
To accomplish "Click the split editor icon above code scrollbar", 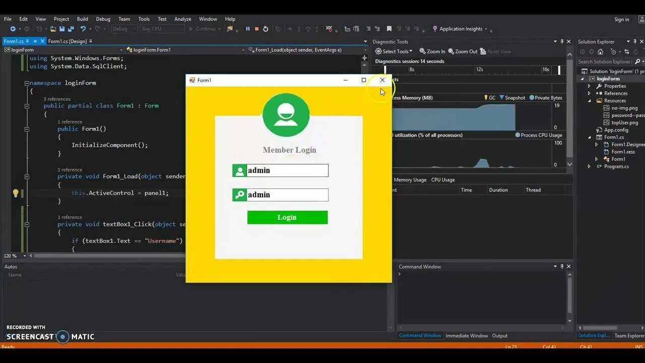I will 364,58.
